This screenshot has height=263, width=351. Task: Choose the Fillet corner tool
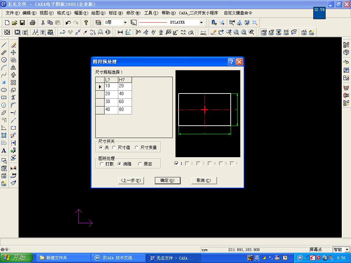point(13,105)
